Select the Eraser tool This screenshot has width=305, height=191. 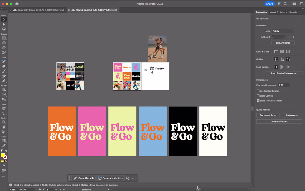coord(4,66)
